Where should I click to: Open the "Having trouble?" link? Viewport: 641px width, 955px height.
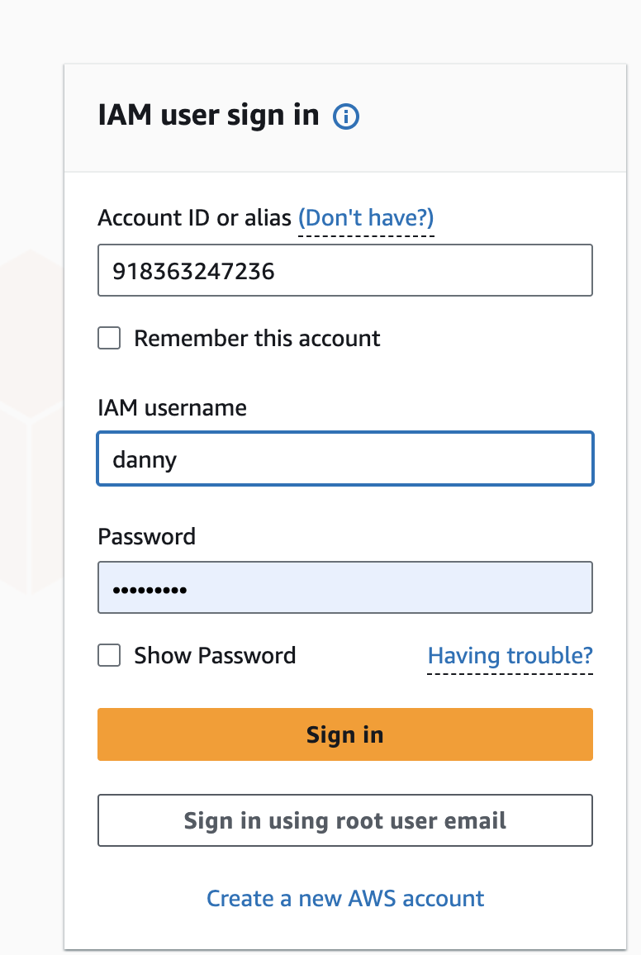pyautogui.click(x=510, y=656)
